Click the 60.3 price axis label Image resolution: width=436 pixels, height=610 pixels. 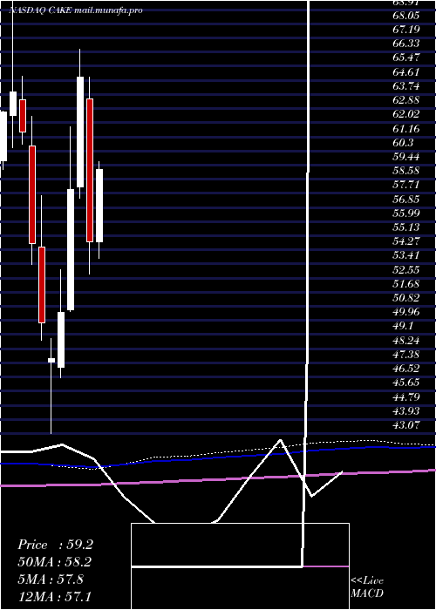403,142
